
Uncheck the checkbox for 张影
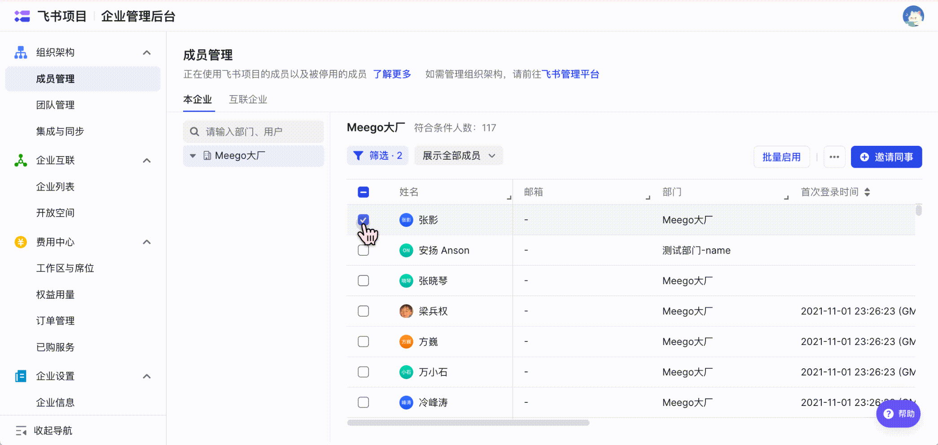click(364, 220)
